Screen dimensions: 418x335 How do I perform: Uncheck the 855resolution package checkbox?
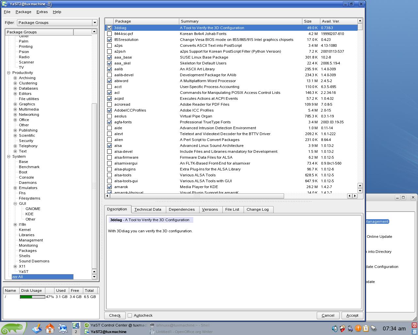[x=109, y=40]
